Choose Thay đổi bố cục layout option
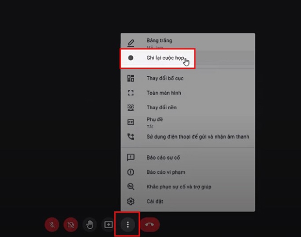 165,78
